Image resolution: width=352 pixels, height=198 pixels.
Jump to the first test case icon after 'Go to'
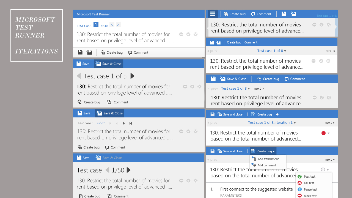click(x=110, y=123)
